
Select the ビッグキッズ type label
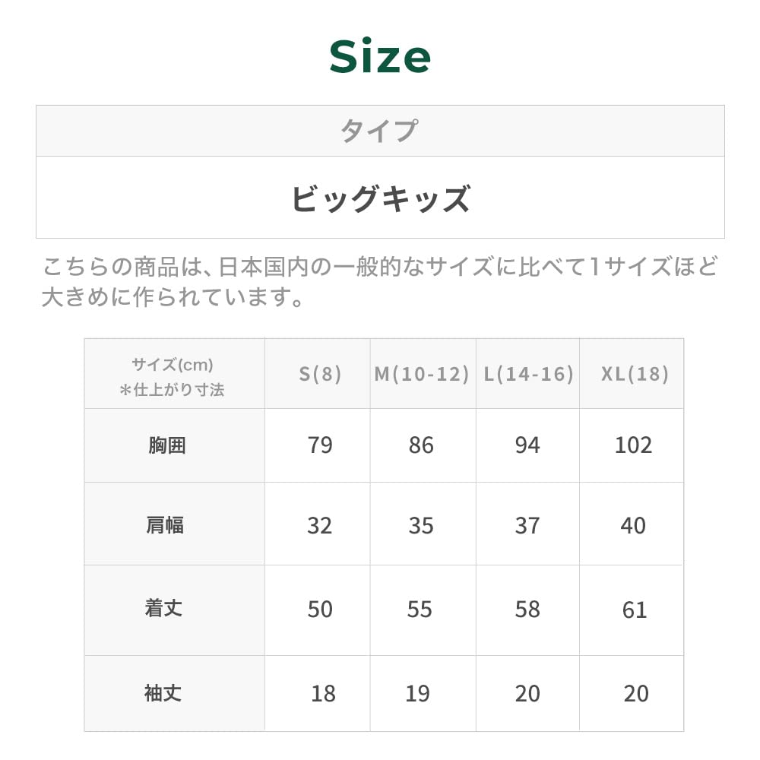380,199
